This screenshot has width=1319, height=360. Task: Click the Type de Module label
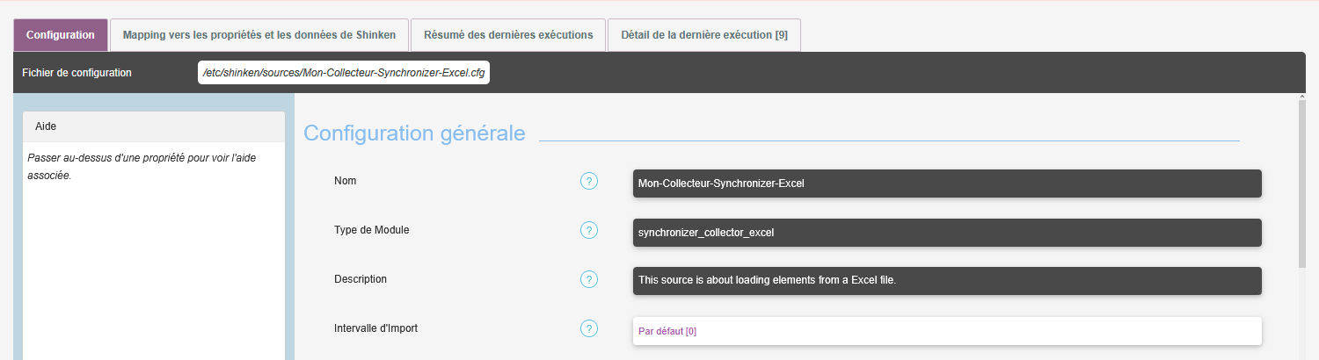coord(371,230)
